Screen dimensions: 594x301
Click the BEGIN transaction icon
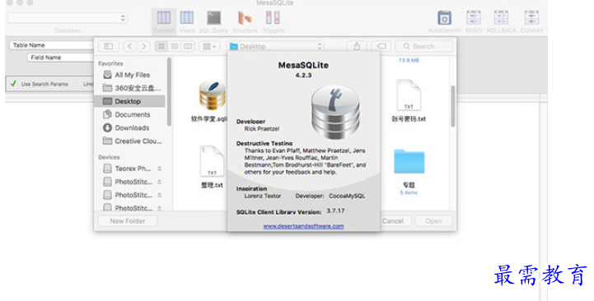pyautogui.click(x=474, y=21)
